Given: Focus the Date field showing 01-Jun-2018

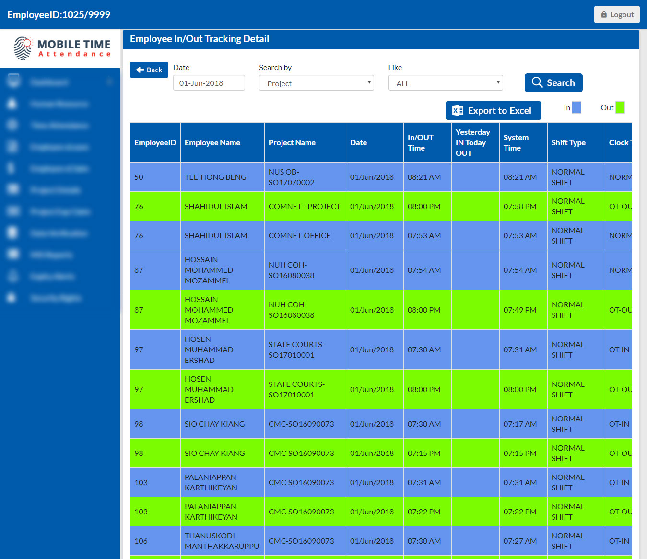Looking at the screenshot, I should point(209,83).
